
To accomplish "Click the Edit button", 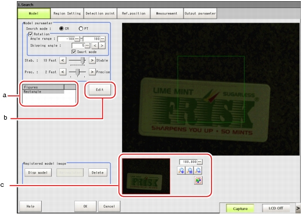I will 100,90.
